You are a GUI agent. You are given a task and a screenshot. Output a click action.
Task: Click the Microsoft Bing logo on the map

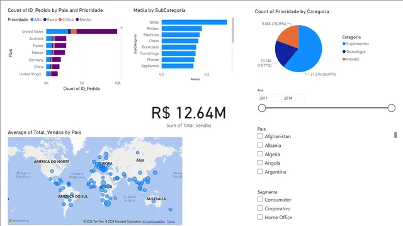pos(20,220)
